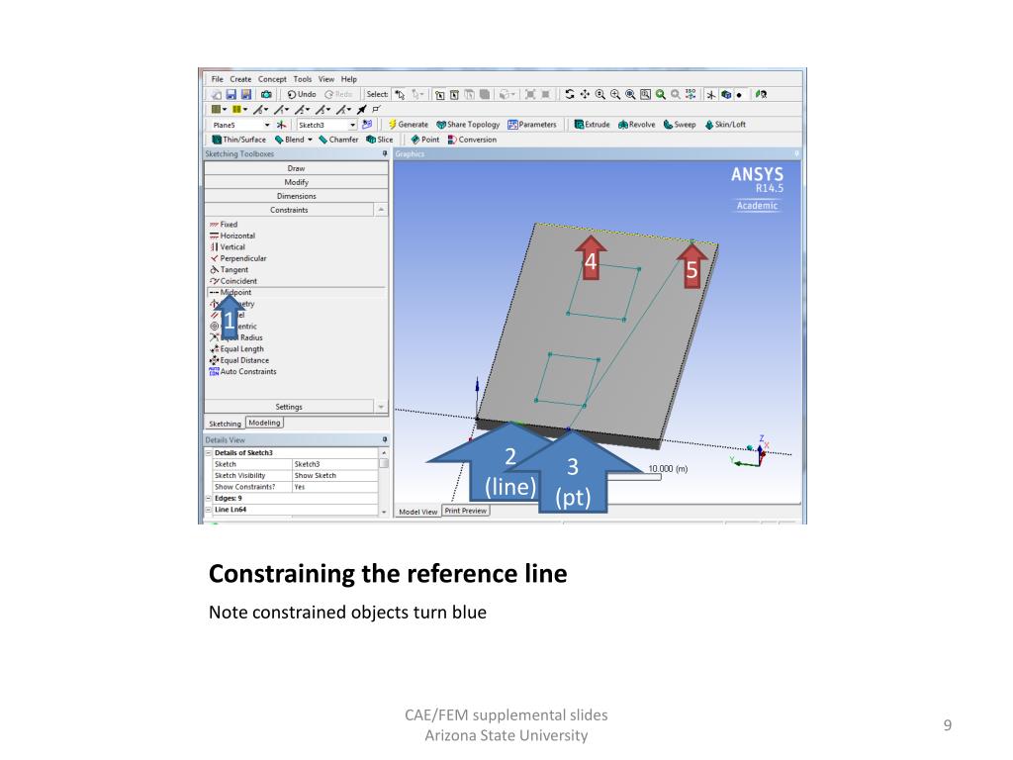Click the Rotate view icon
The height and width of the screenshot is (760, 1013).
[569, 94]
